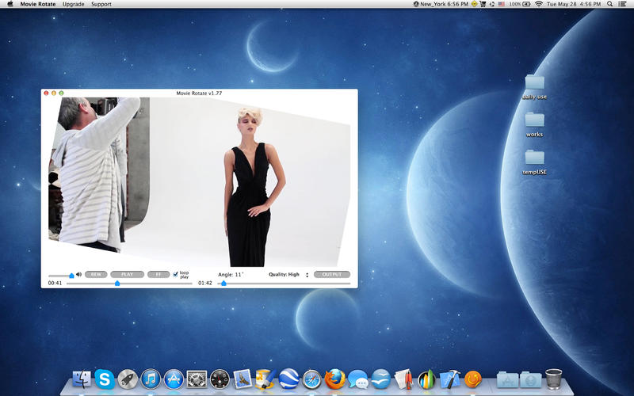Click the OUTPUT button

coord(332,274)
